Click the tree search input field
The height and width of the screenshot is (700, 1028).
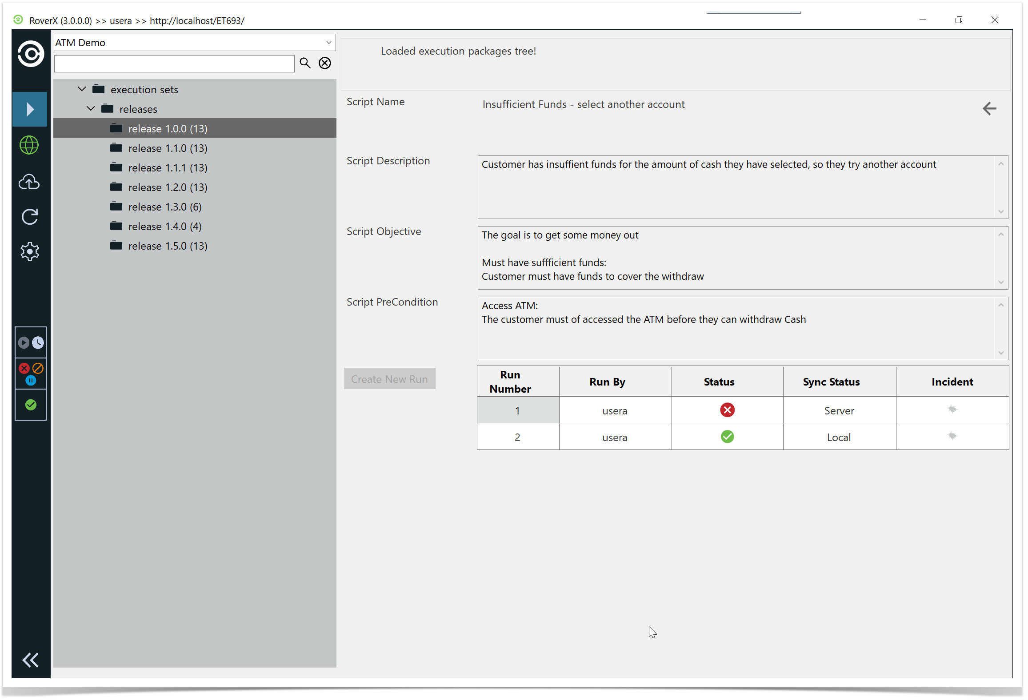pos(174,64)
